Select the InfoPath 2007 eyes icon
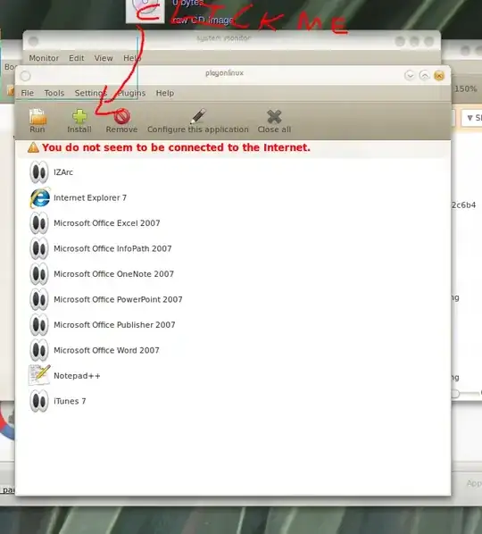The width and height of the screenshot is (482, 534). pyautogui.click(x=38, y=248)
